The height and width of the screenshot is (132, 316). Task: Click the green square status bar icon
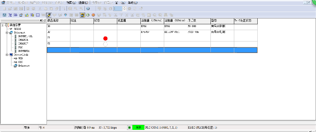point(130,127)
